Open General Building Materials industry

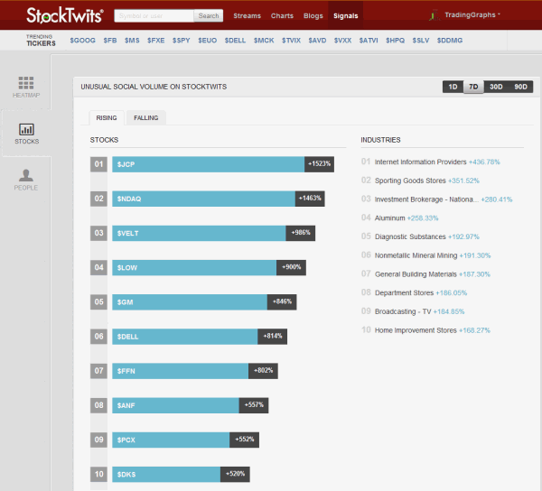point(416,274)
